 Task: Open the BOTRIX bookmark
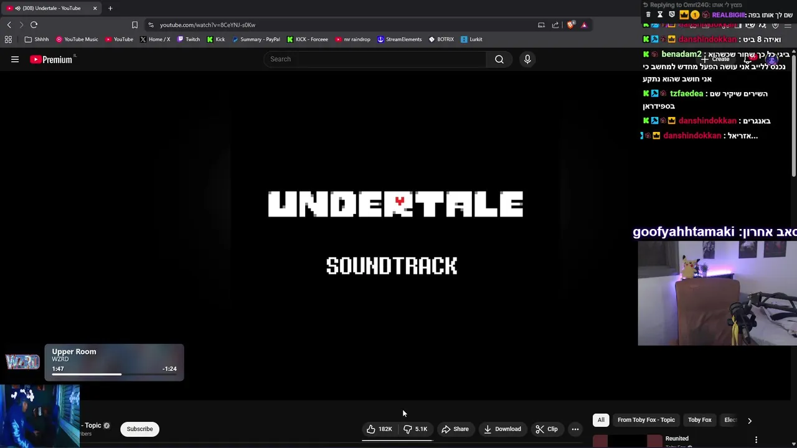pos(441,39)
